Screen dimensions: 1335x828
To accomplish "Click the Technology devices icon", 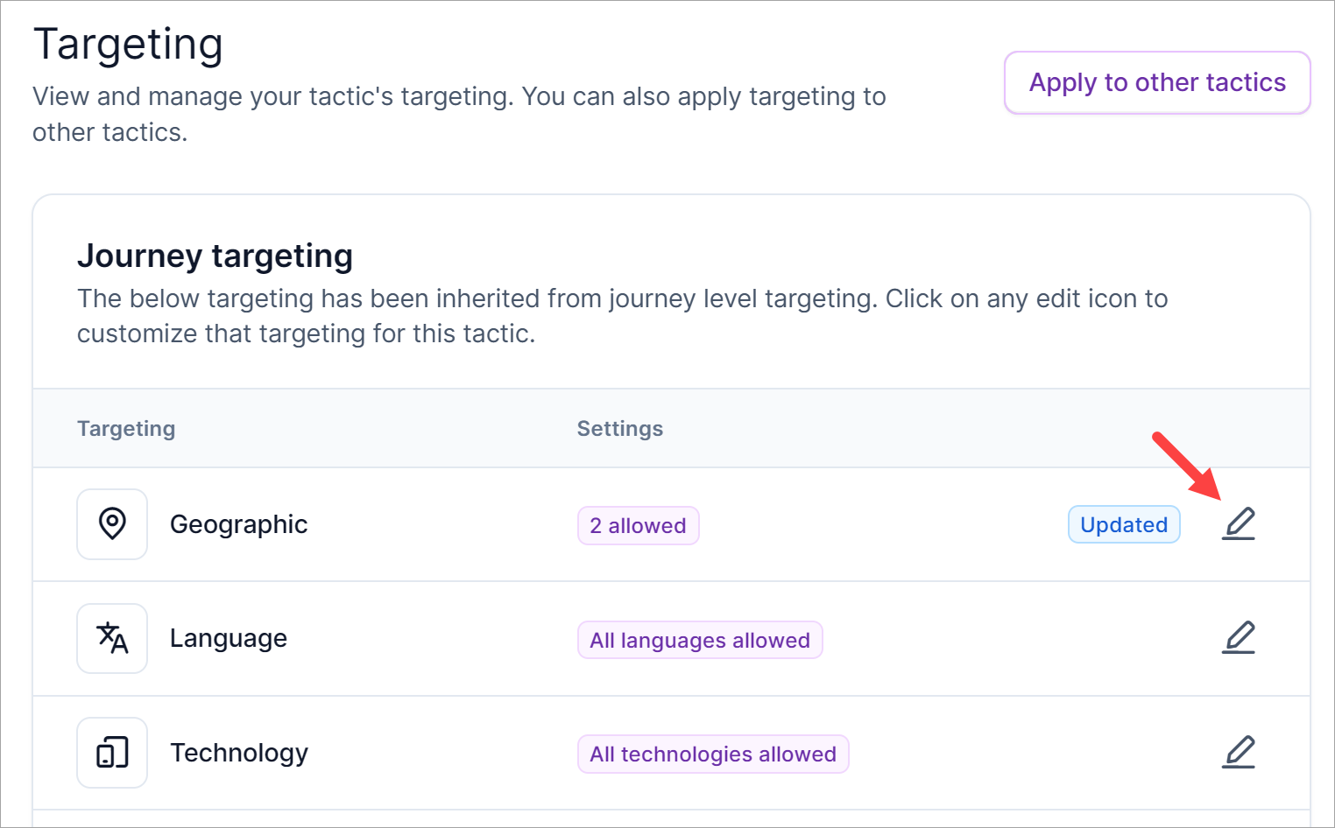I will pyautogui.click(x=112, y=753).
